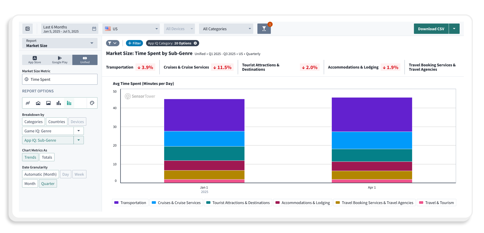
Task: Open the calendar date picker icon
Action: coord(94,29)
